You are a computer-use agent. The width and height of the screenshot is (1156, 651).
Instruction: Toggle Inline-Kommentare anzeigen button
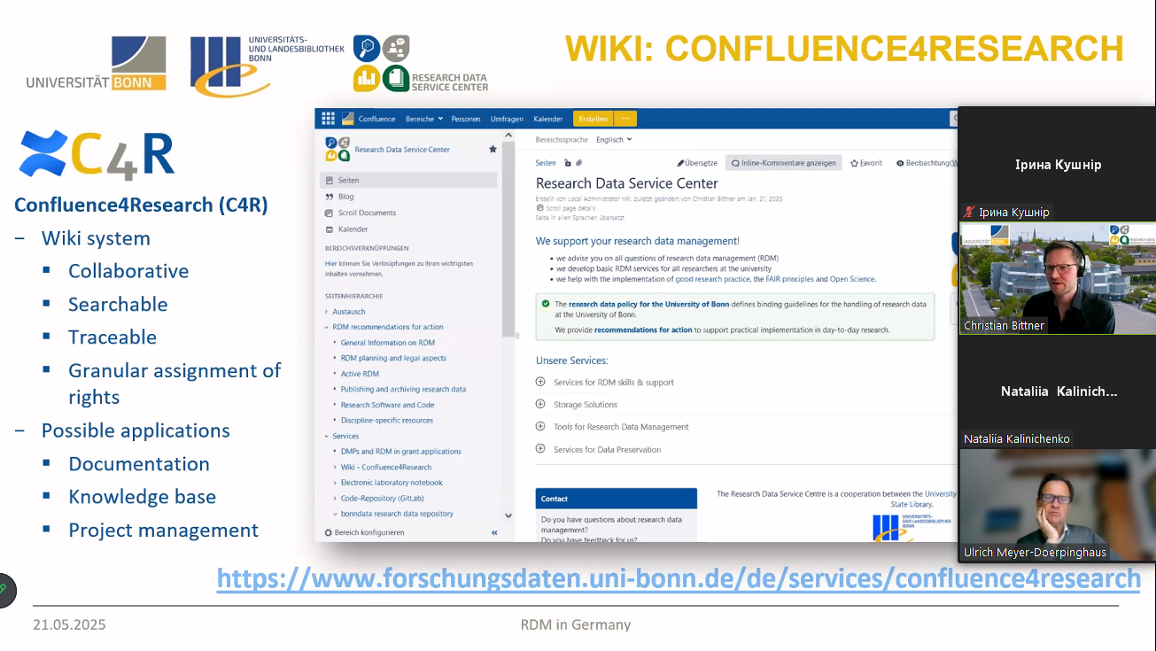(783, 163)
